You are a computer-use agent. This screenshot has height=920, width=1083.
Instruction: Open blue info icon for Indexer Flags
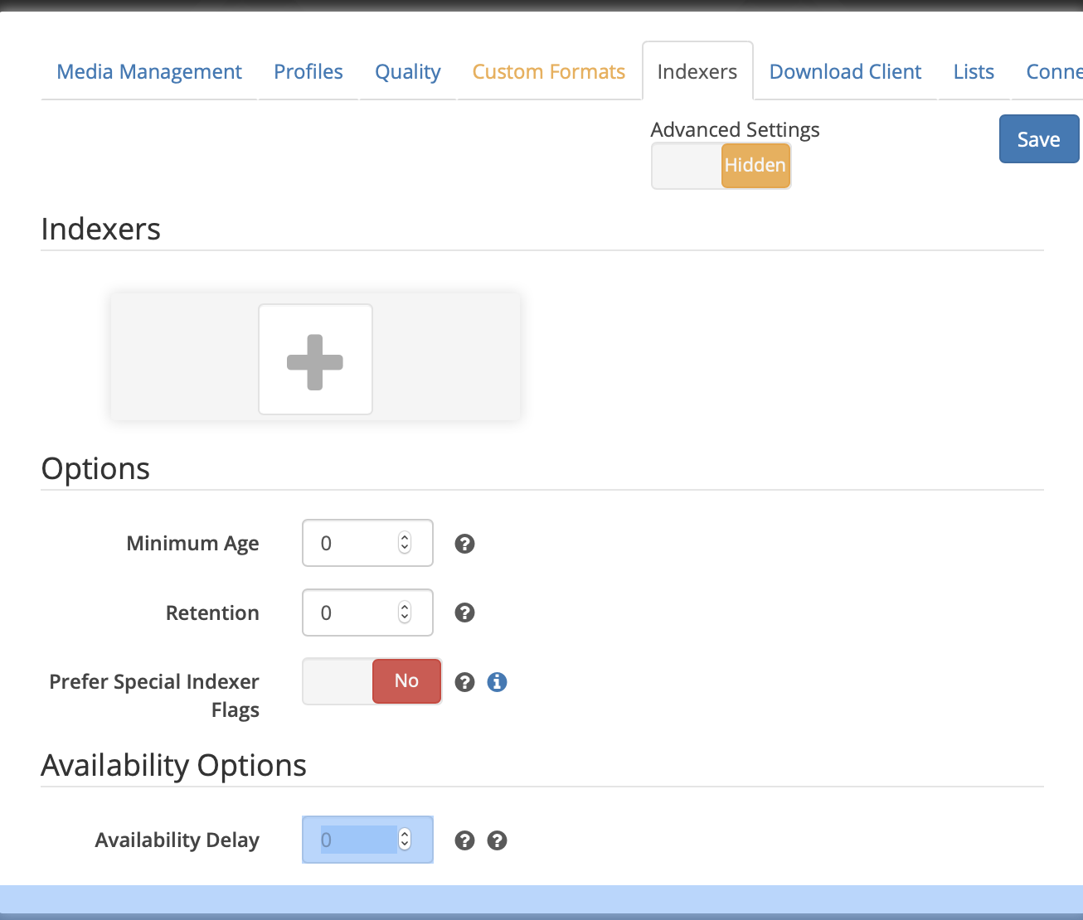pos(497,682)
